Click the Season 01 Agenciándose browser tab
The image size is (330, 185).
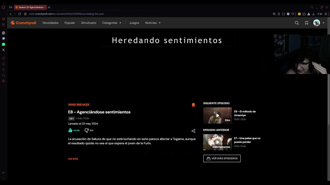click(30, 7)
